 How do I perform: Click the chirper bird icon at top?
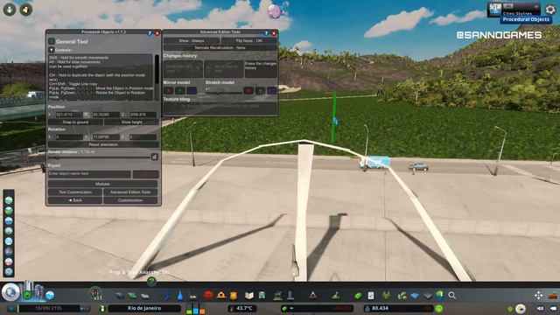coord(275,11)
